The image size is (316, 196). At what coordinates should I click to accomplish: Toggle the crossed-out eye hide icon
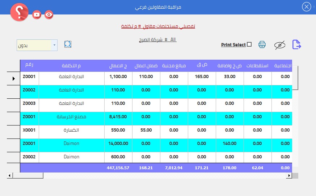tap(279, 45)
